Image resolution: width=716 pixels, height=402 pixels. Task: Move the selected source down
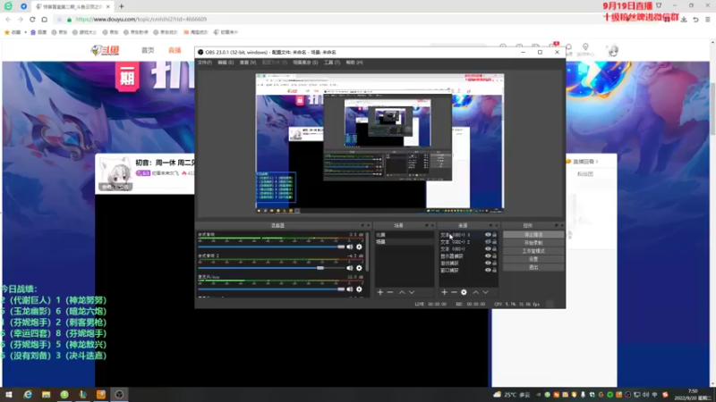pyautogui.click(x=485, y=292)
